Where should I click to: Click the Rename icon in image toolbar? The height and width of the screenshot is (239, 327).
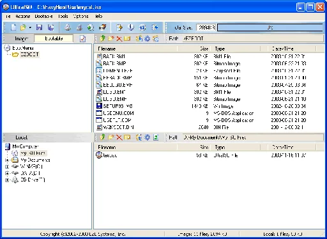click(127, 38)
